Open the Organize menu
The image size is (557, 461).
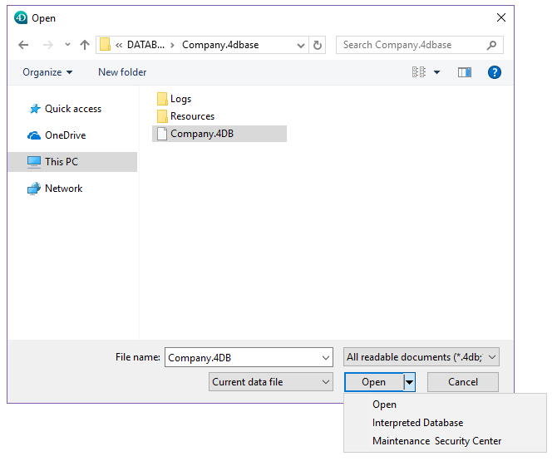pyautogui.click(x=47, y=72)
